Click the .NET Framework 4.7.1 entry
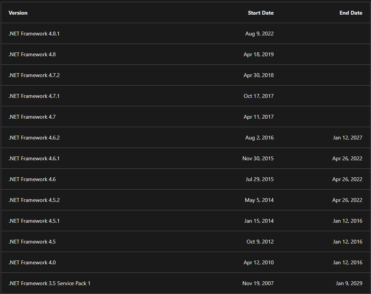Image resolution: width=371 pixels, height=294 pixels. coord(34,96)
